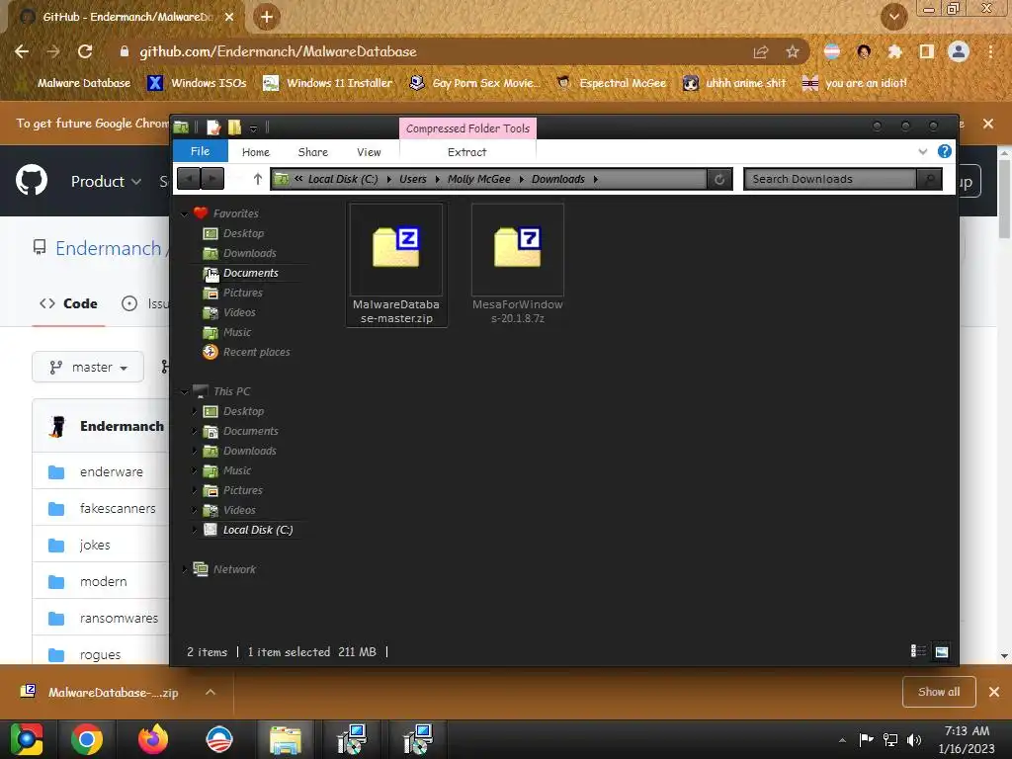
Task: Open the File ribbon tab
Action: (x=200, y=151)
